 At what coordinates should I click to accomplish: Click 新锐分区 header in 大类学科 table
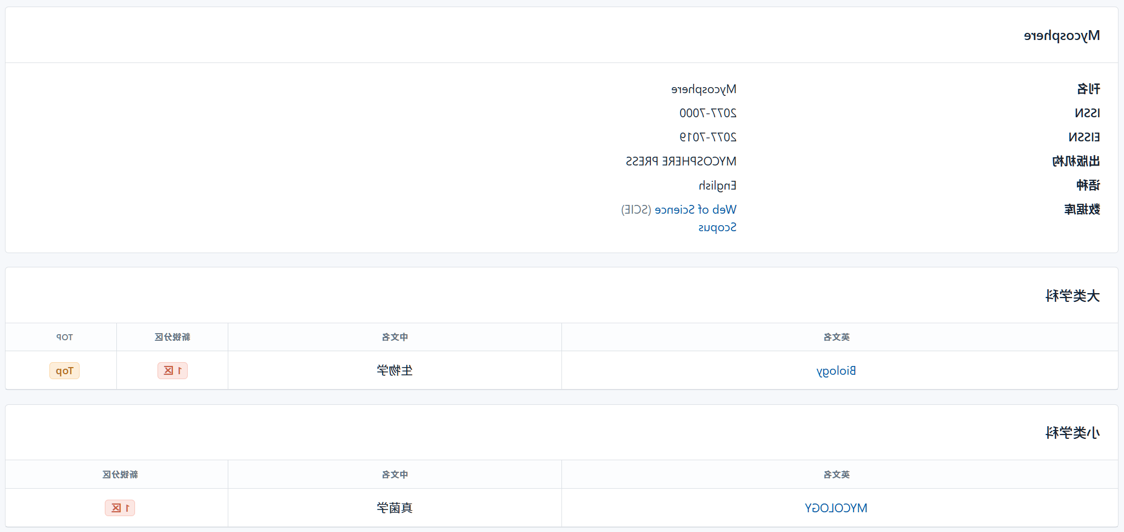[x=172, y=337]
